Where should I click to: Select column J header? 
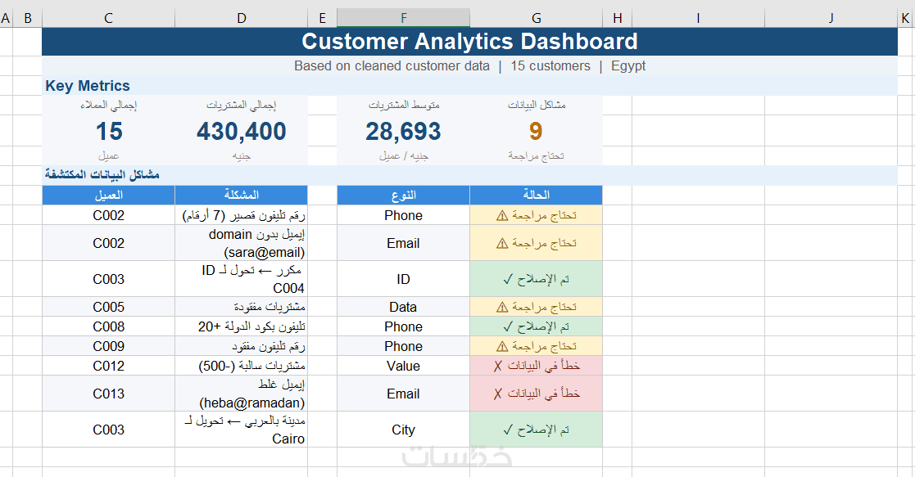(831, 18)
